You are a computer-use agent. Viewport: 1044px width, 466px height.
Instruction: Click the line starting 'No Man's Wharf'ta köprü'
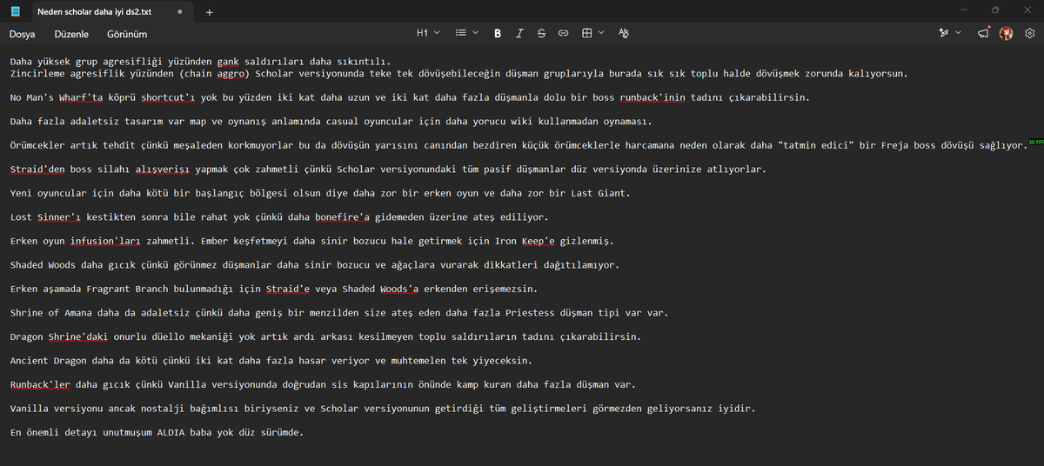tap(410, 97)
